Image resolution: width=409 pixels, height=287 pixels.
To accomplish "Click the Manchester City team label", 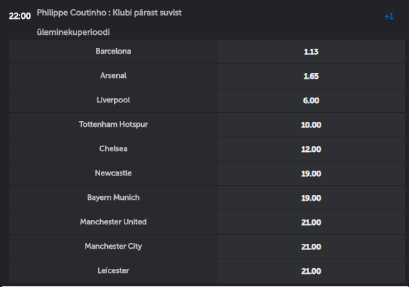I will coord(113,247).
